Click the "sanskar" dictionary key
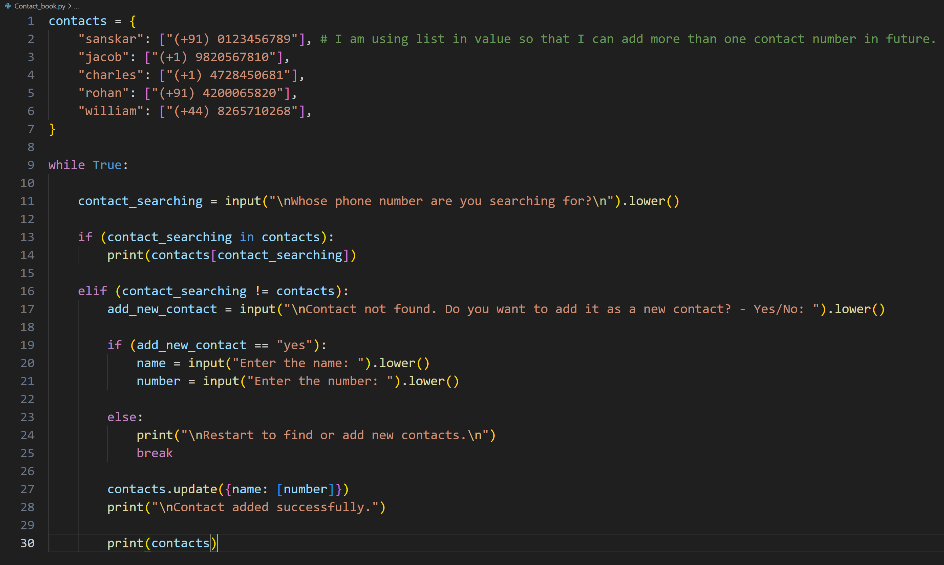944x565 pixels. pos(111,39)
